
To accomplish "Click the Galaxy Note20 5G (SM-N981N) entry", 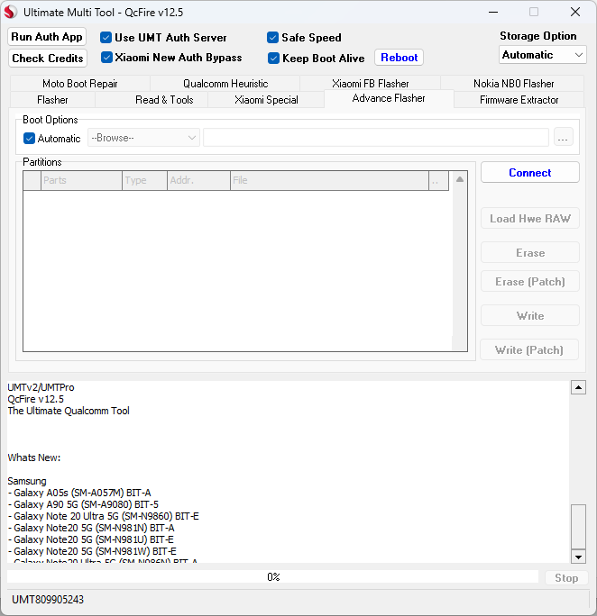I will 91,528.
